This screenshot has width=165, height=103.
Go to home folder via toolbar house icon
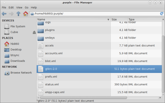tap(26, 14)
